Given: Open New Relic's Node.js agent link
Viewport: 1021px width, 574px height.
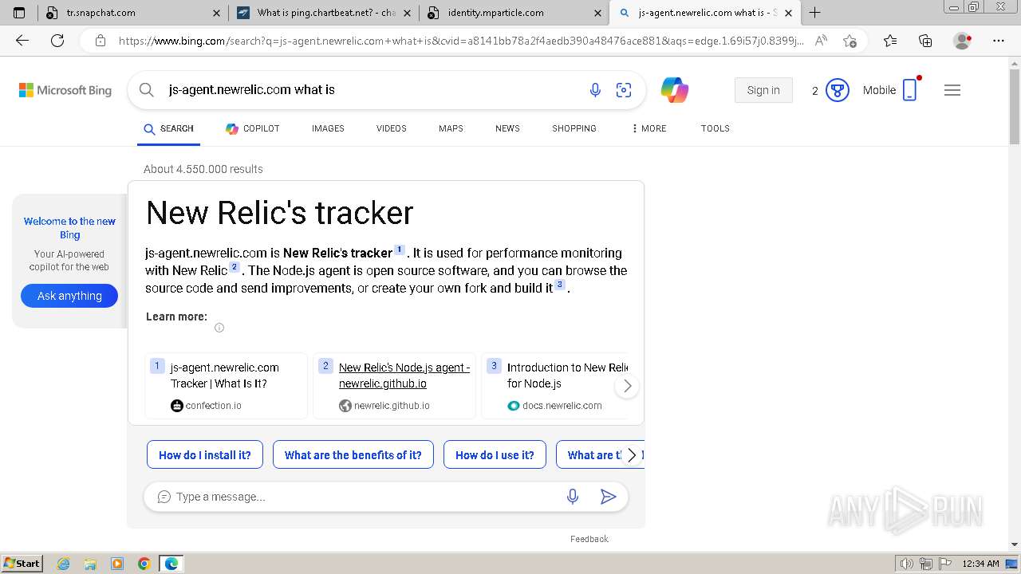Looking at the screenshot, I should coord(404,375).
